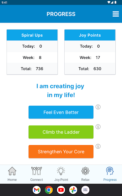Select the Spiral Ups card header
The image size is (122, 196).
(32, 35)
